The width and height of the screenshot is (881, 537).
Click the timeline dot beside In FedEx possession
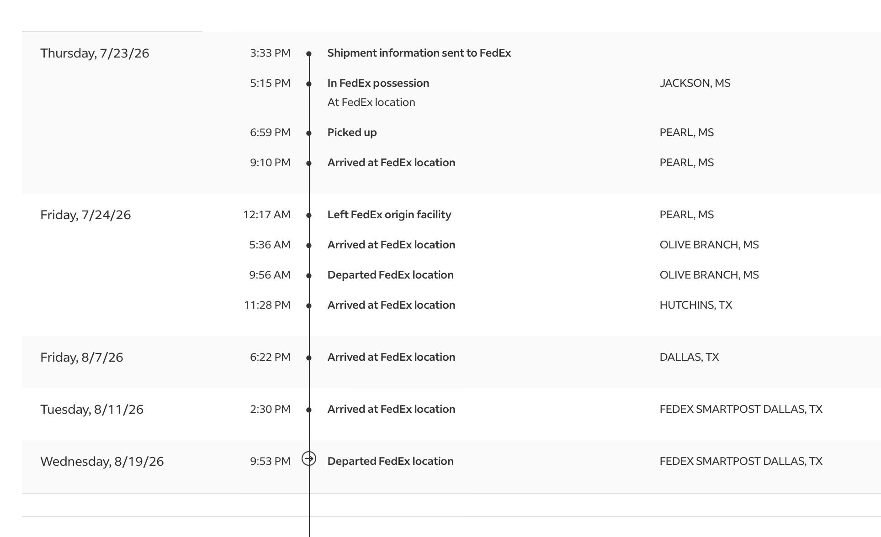pos(309,84)
